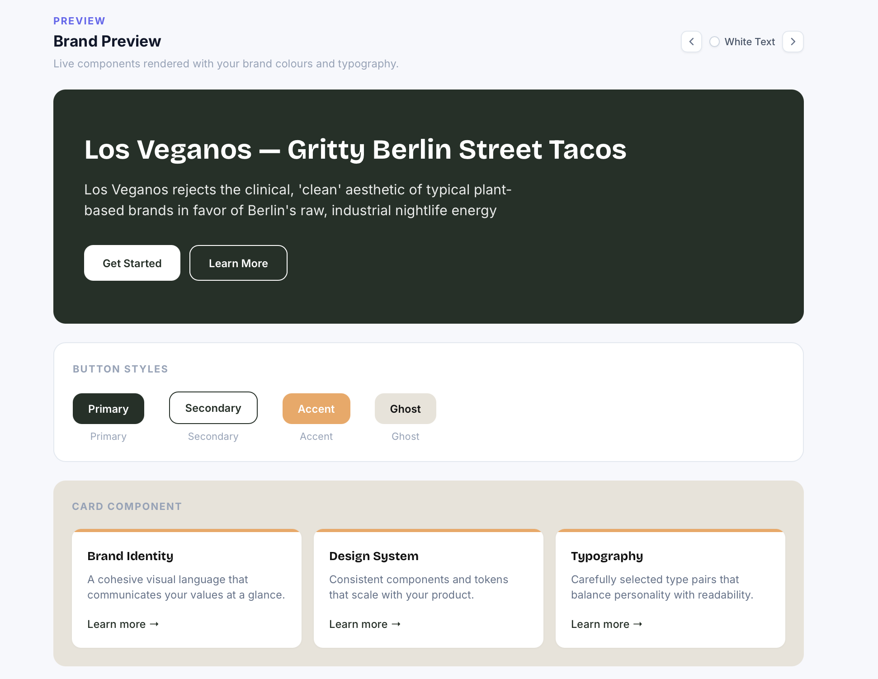Screen dimensions: 878x679
Task: Click the Los Veganos hero headline
Action: [x=355, y=150]
